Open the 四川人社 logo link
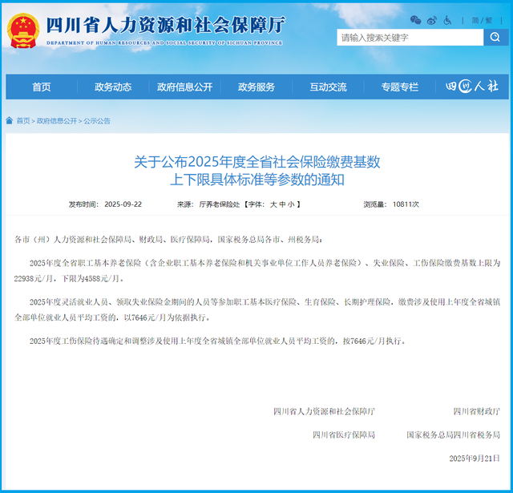513x493 pixels. pyautogui.click(x=471, y=87)
